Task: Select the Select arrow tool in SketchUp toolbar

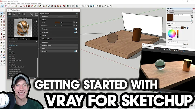Action: click(x=2, y=6)
